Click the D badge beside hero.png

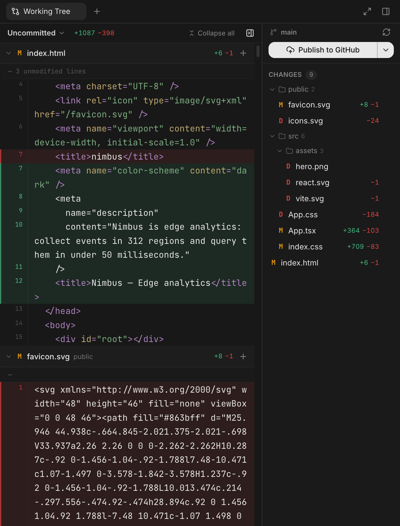[288, 167]
